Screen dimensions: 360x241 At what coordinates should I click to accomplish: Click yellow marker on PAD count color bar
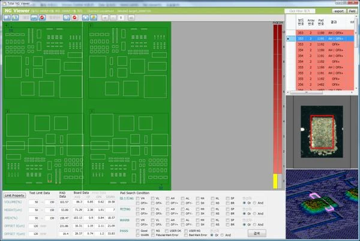(275, 181)
